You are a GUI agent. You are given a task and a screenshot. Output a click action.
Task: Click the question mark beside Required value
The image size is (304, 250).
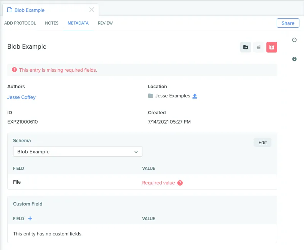(x=180, y=183)
